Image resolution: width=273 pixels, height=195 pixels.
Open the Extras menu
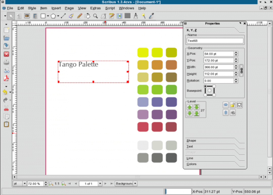click(96, 8)
